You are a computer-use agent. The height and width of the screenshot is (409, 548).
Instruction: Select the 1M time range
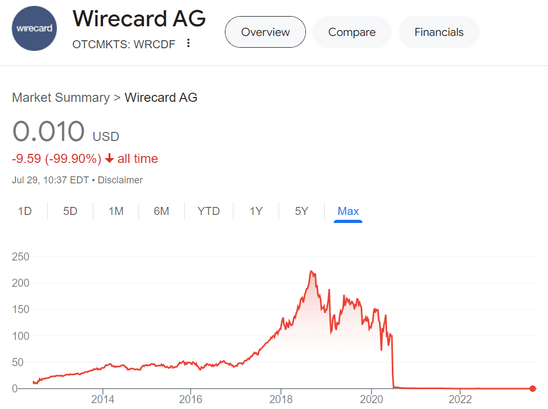pyautogui.click(x=115, y=211)
